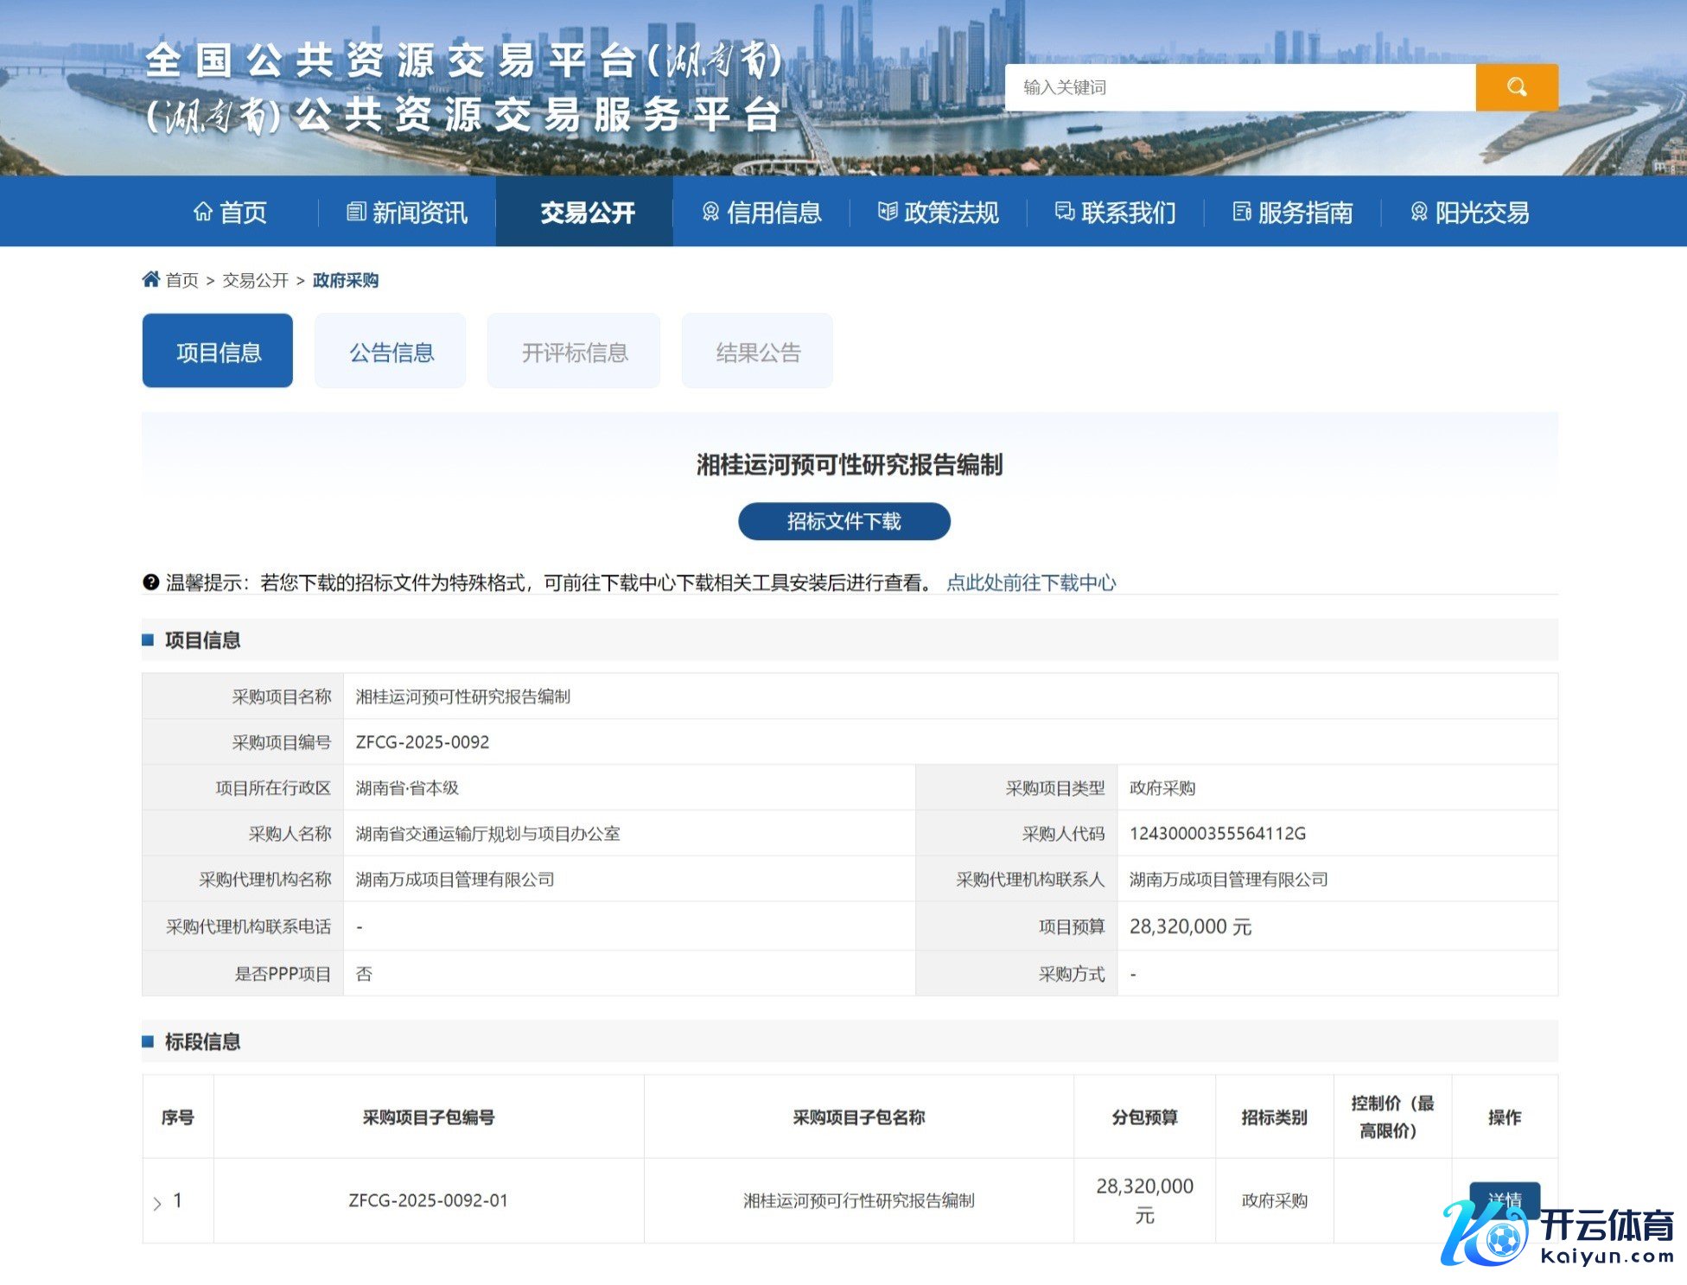Click the orange search magnifier button
This screenshot has height=1285, width=1687.
coord(1516,87)
